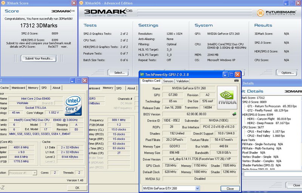Open the About tab in front CPU-Z window
The image size is (302, 193).
56,88
